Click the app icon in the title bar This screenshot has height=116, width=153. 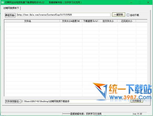pos(3,2)
